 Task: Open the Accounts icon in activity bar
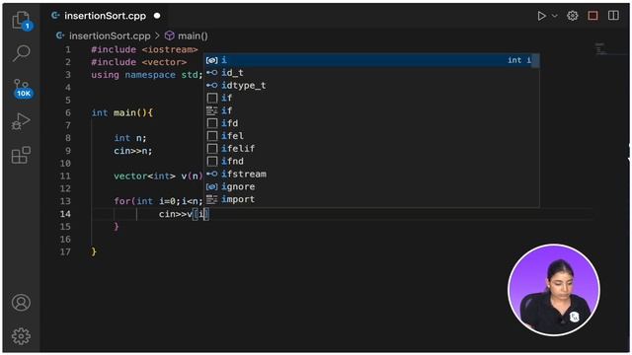[x=21, y=303]
